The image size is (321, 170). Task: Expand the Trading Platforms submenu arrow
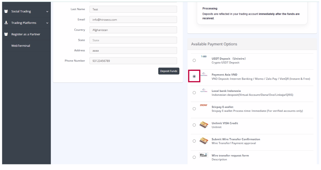click(47, 23)
